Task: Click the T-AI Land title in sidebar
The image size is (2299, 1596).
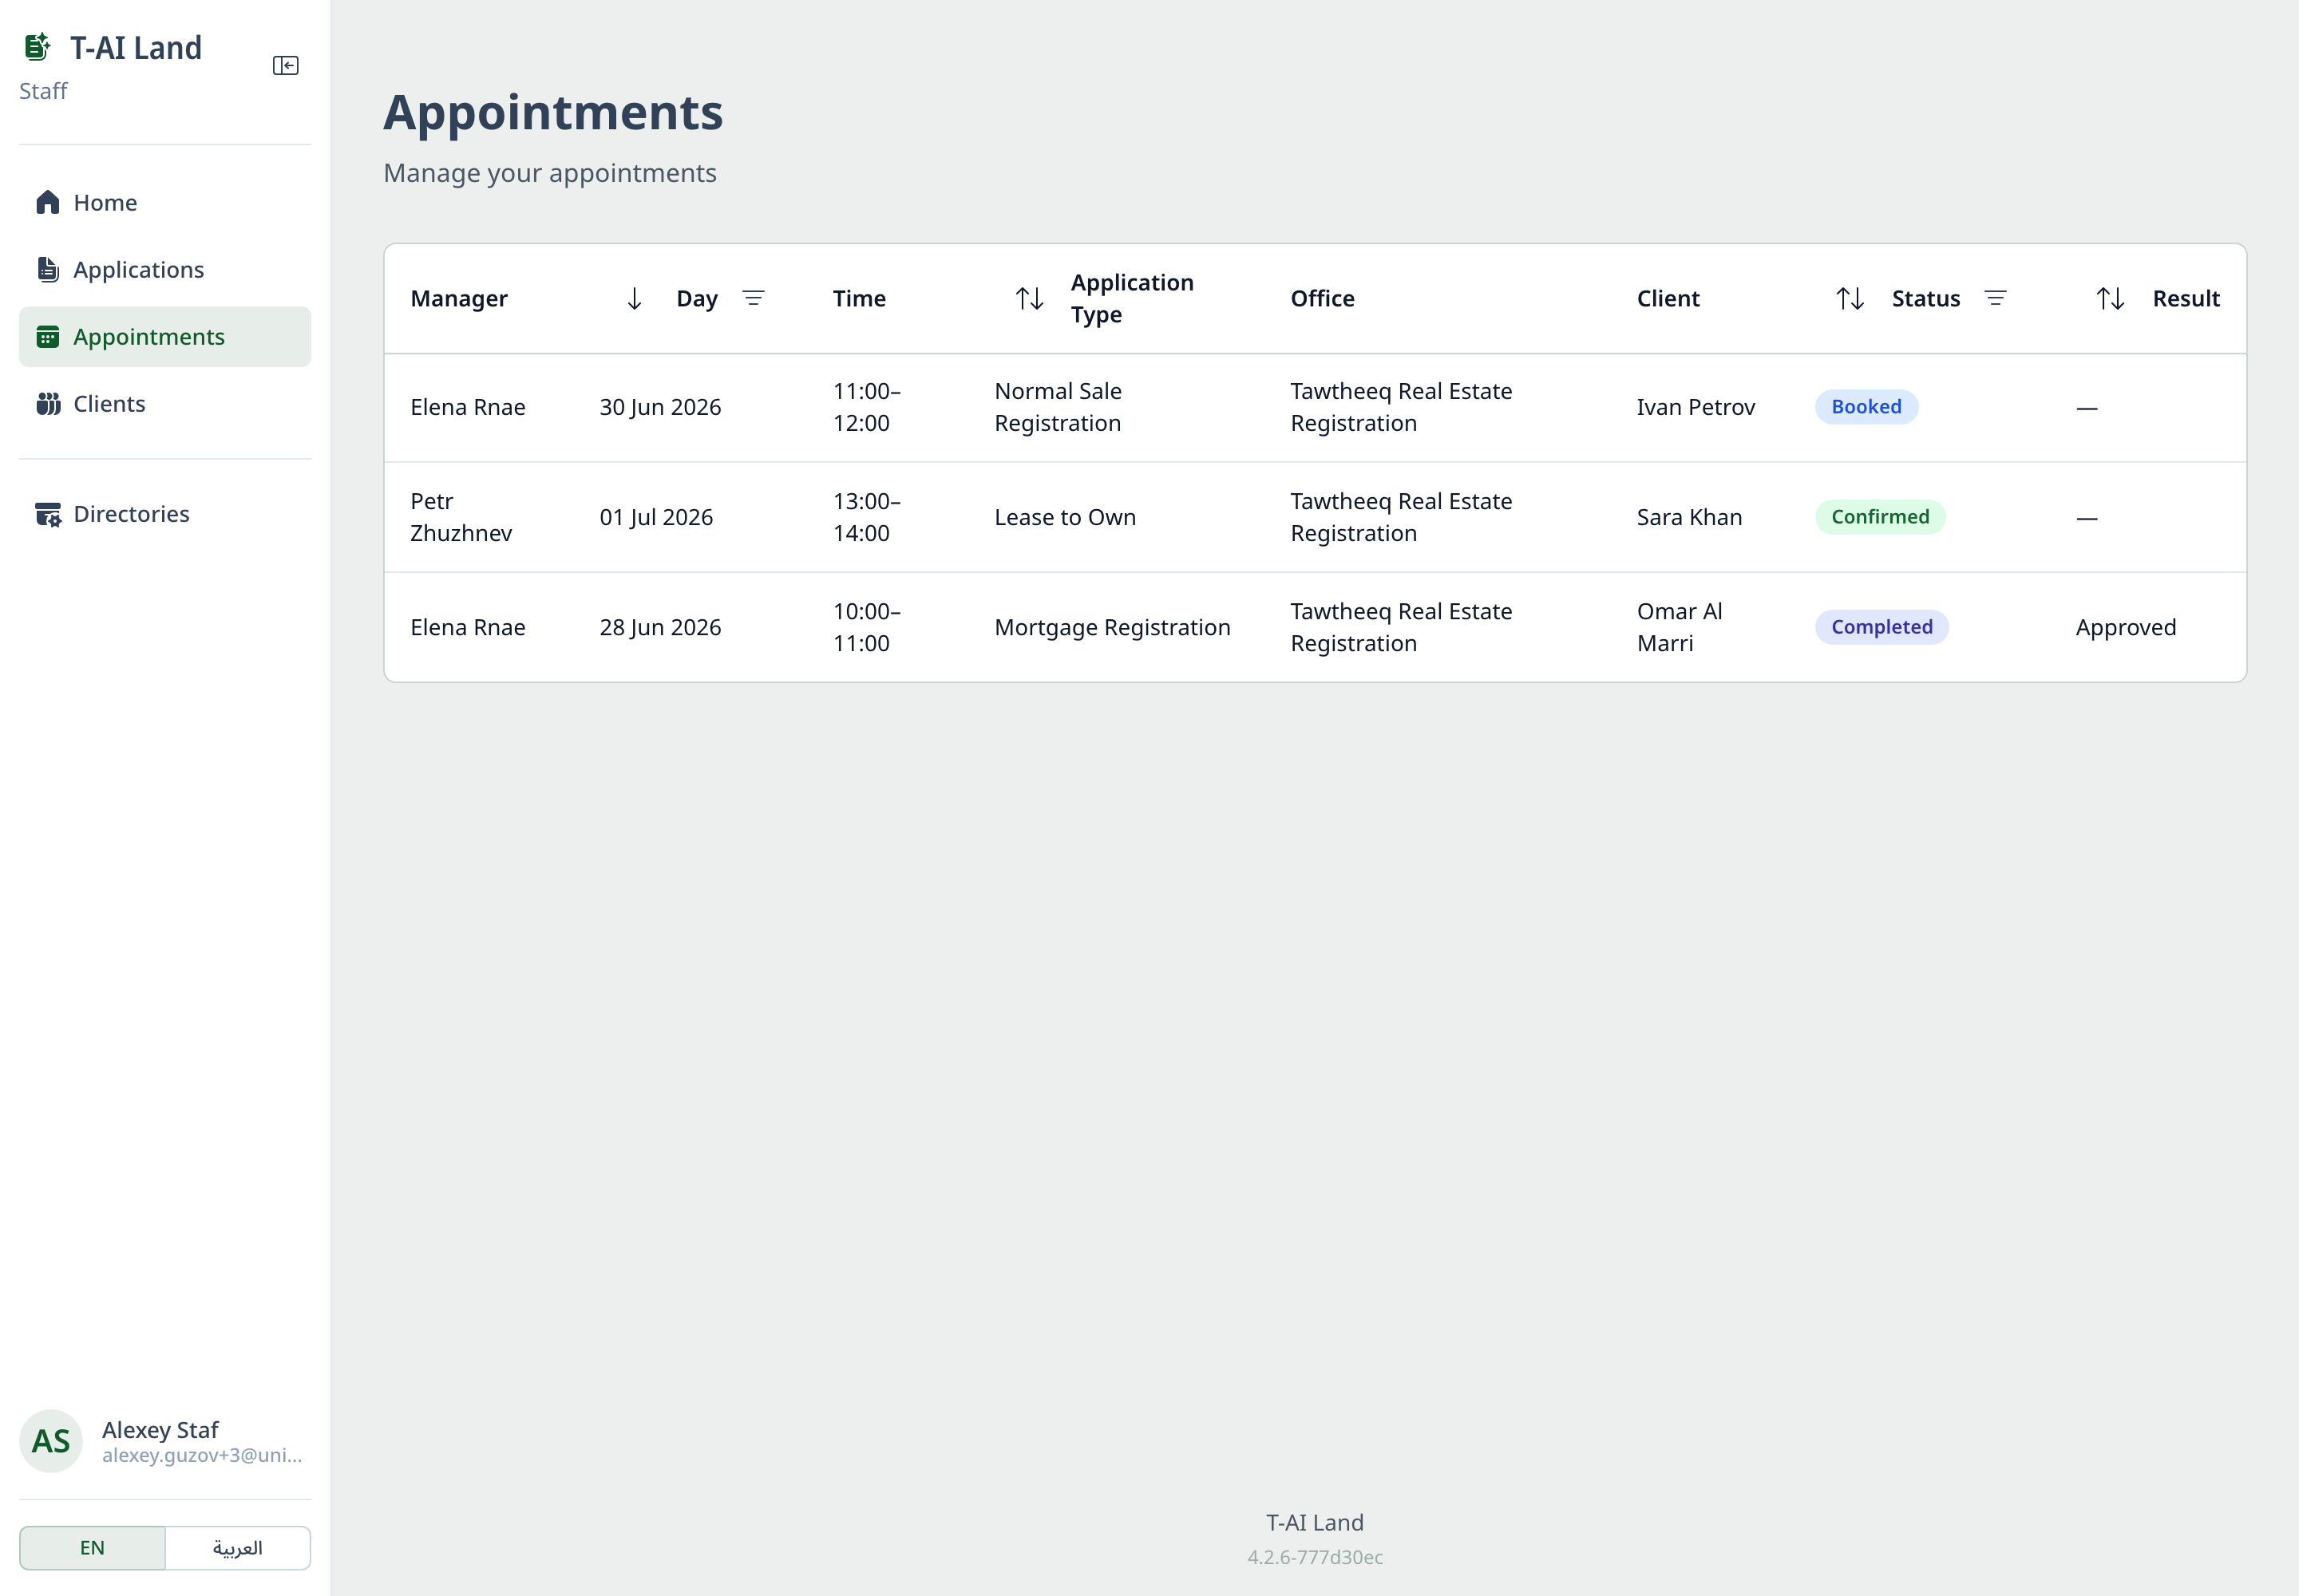Action: [x=136, y=48]
